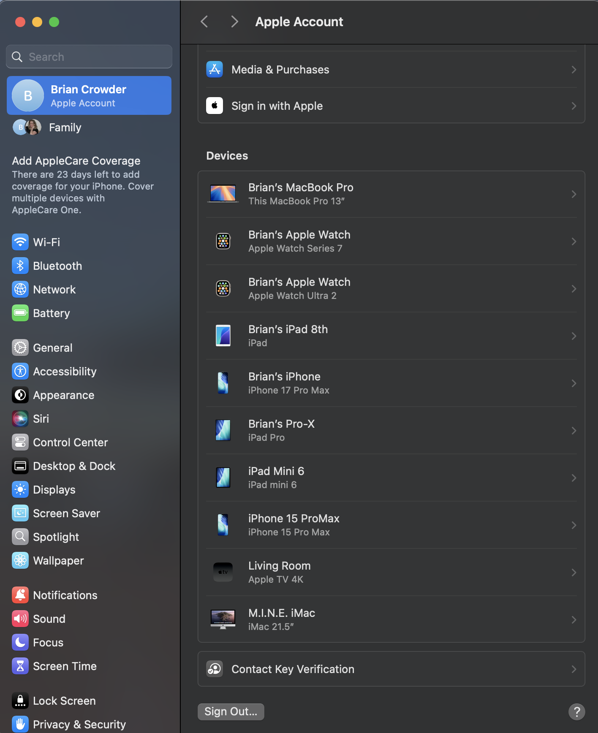Open Screen Saver icon
Screen dimensions: 598x733
click(20, 513)
